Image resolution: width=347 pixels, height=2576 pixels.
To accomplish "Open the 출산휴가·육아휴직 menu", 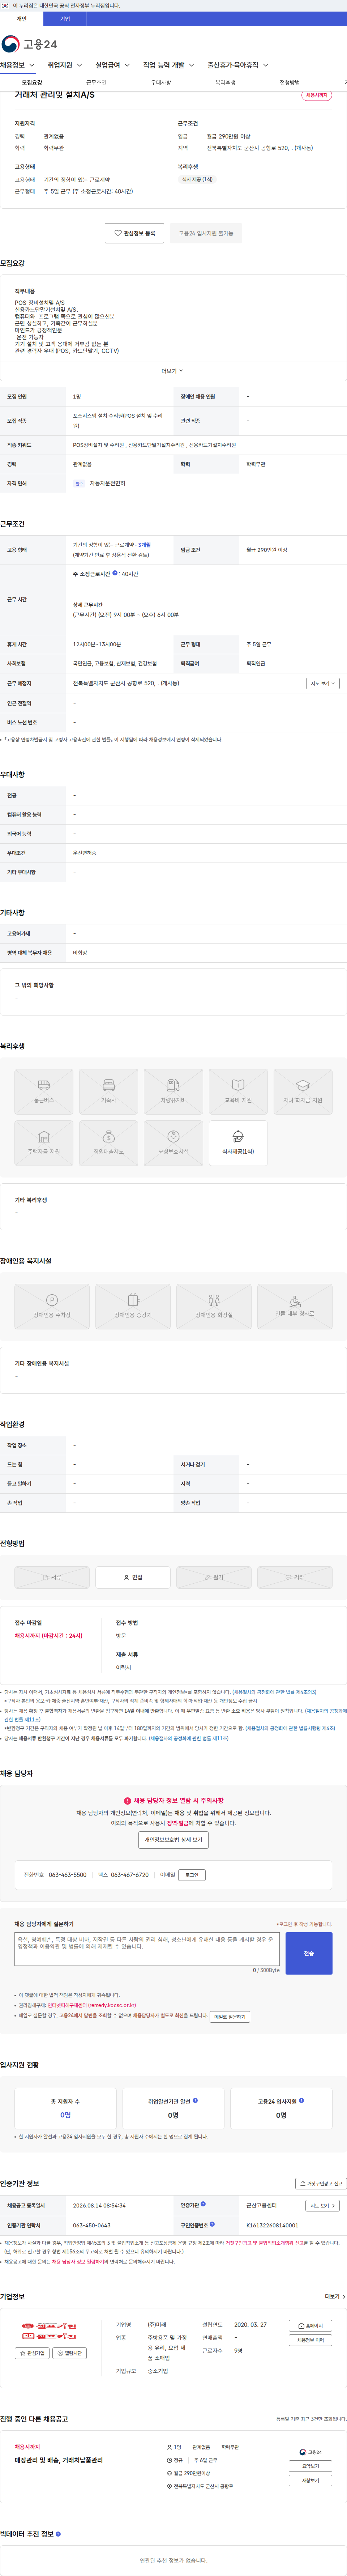I will coord(238,65).
